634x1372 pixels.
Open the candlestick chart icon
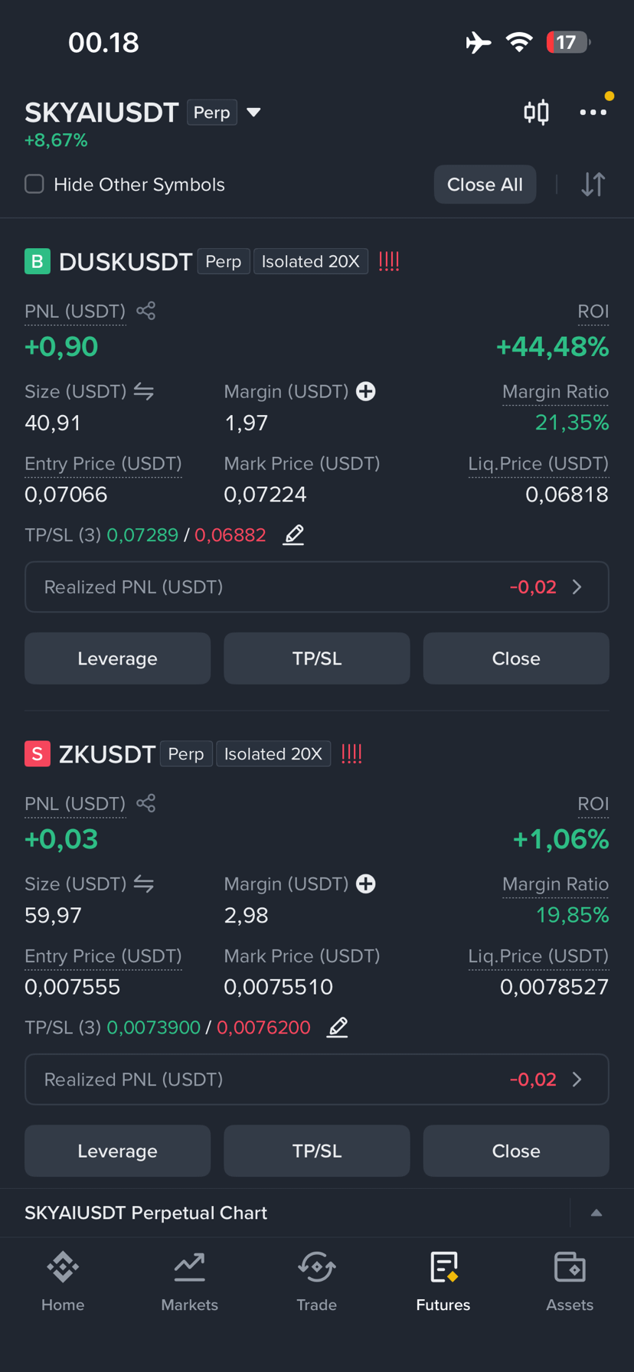(536, 113)
